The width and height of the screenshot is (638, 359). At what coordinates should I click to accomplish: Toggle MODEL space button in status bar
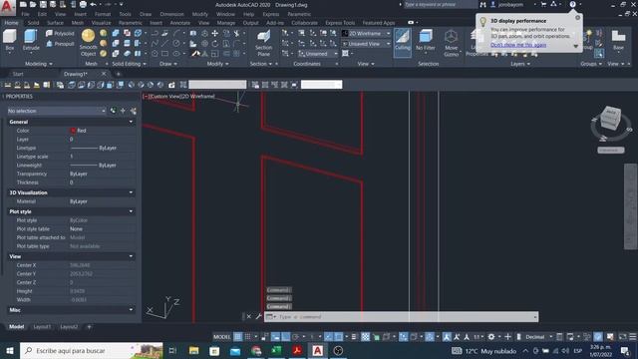(221, 337)
